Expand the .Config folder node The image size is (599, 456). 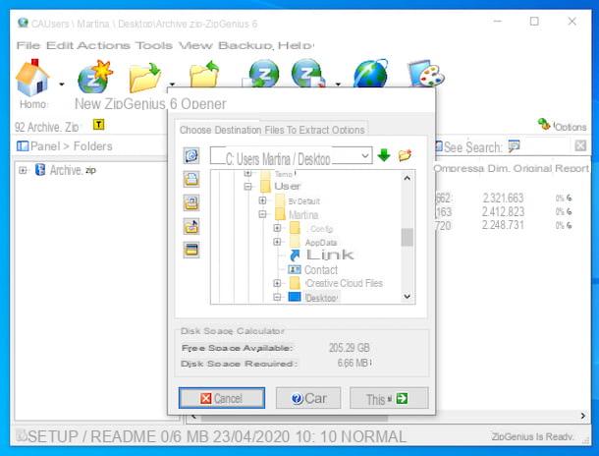[x=277, y=228]
